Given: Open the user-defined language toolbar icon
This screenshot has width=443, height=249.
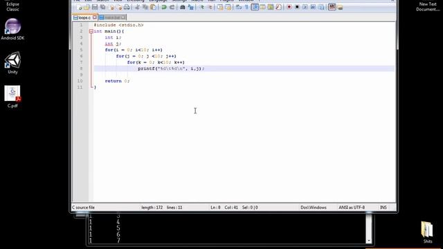Looking at the screenshot, I should coord(262,7).
